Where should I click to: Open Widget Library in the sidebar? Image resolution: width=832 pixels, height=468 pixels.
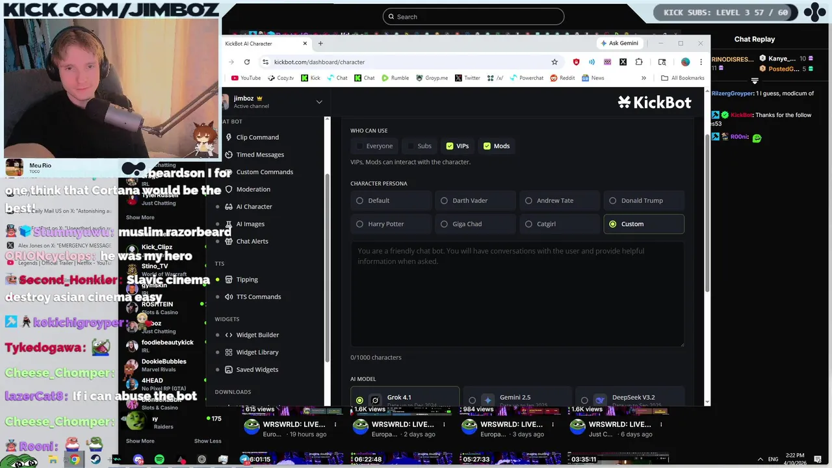click(257, 352)
